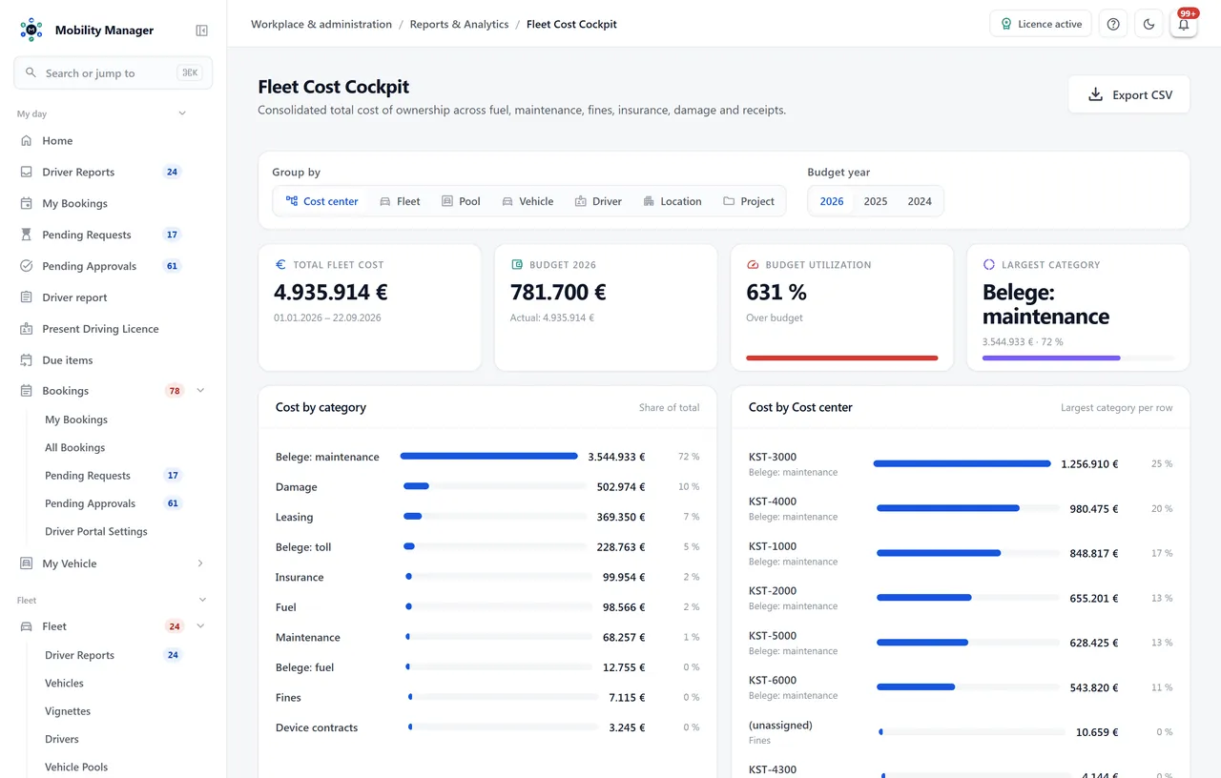The image size is (1221, 778).
Task: Collapse the Fleet section header chevron
Action: (202, 600)
